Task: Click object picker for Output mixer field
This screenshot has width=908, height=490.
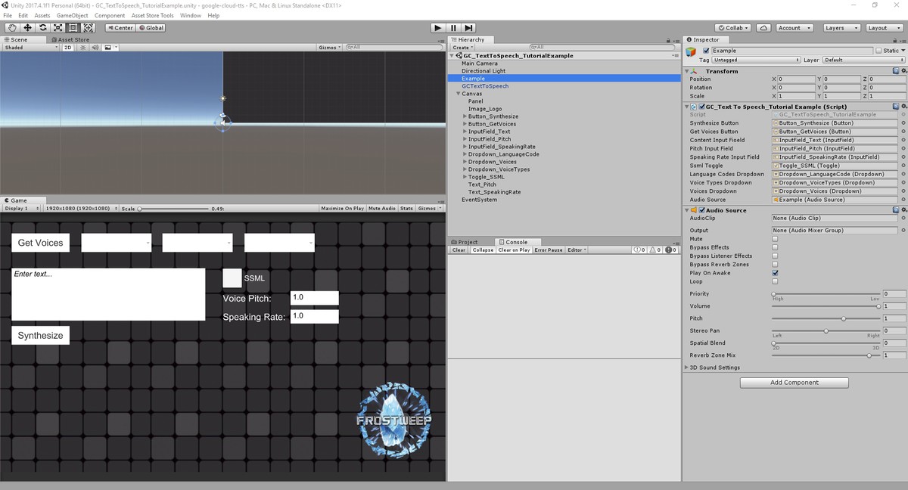Action: (903, 230)
